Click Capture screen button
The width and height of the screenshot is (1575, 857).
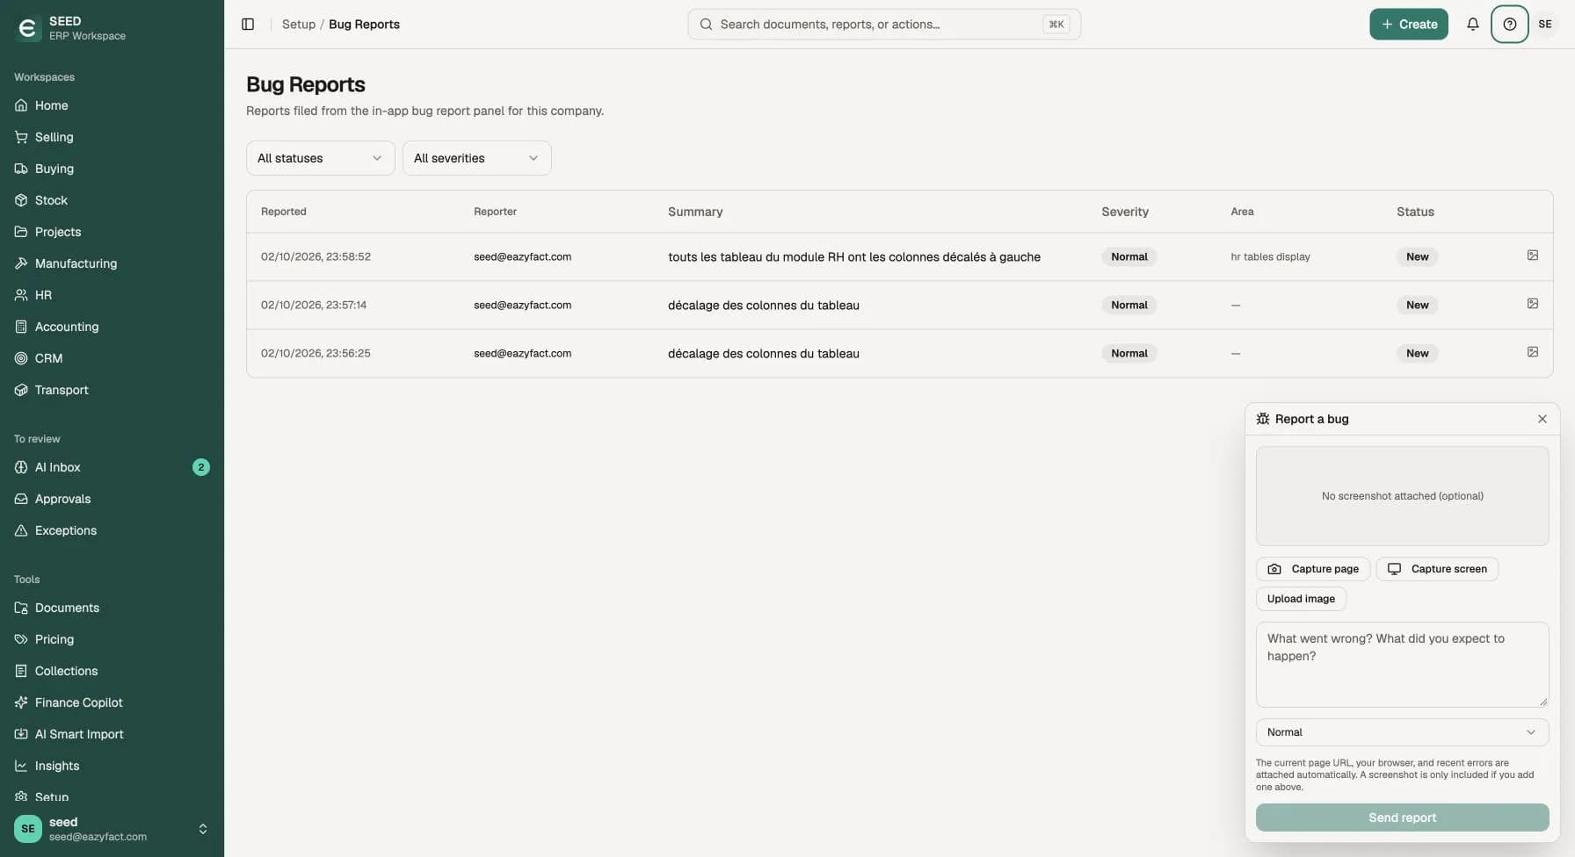pos(1437,569)
